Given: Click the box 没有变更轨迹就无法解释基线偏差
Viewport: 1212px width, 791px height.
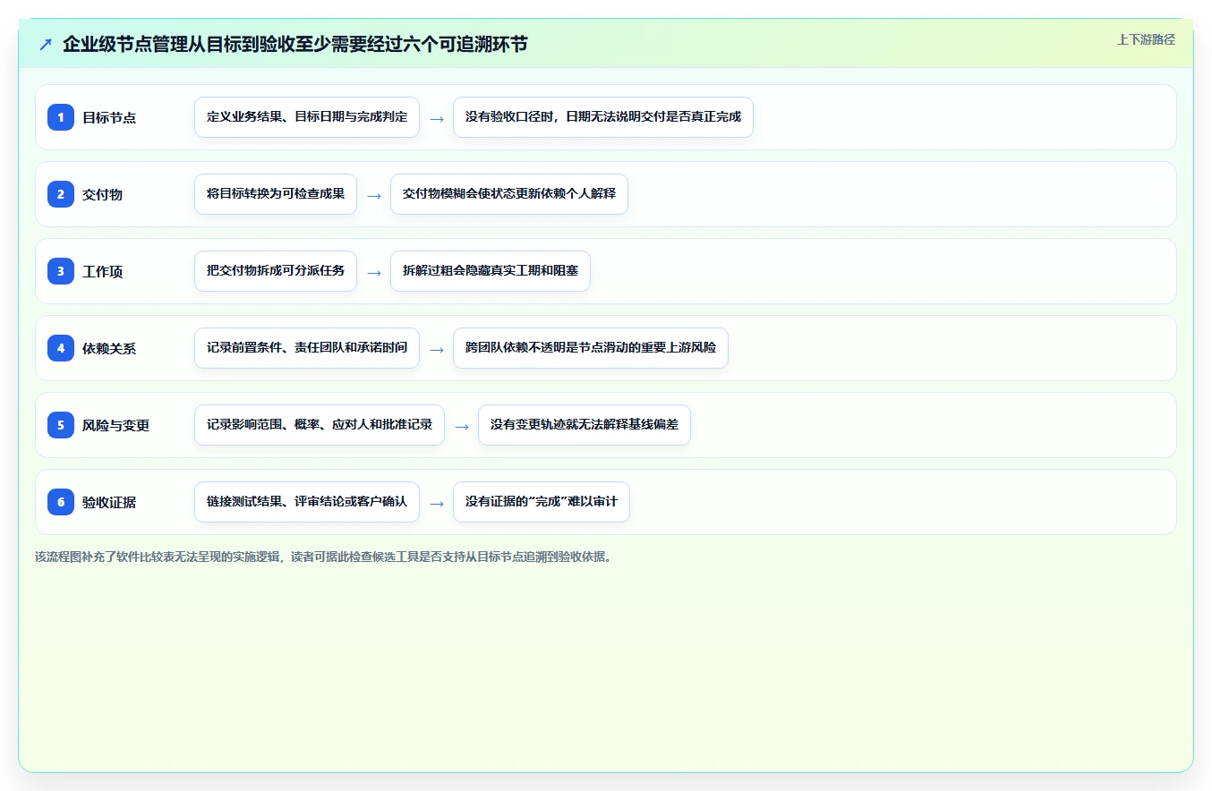Looking at the screenshot, I should point(585,425).
